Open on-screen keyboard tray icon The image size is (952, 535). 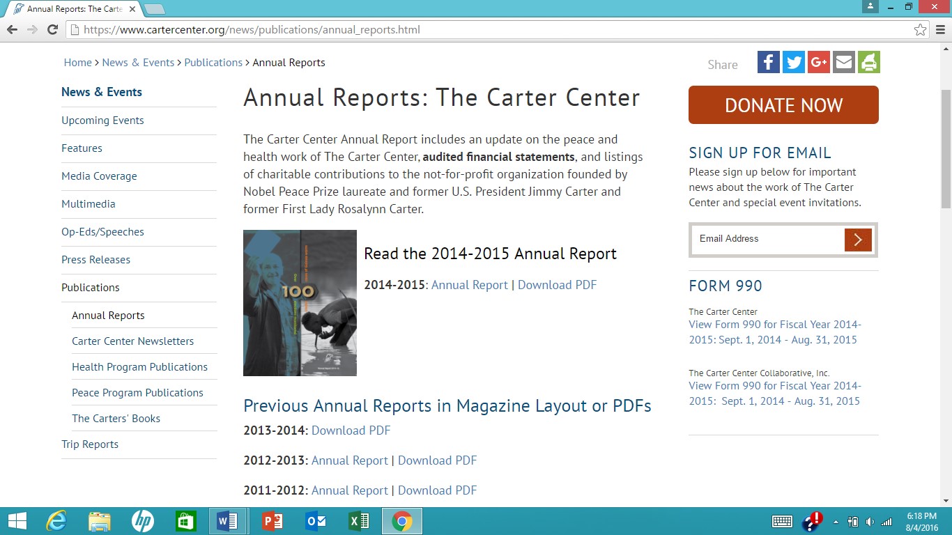(782, 521)
